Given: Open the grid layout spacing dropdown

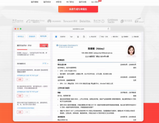Looking at the screenshot, I should (x=79, y=37).
